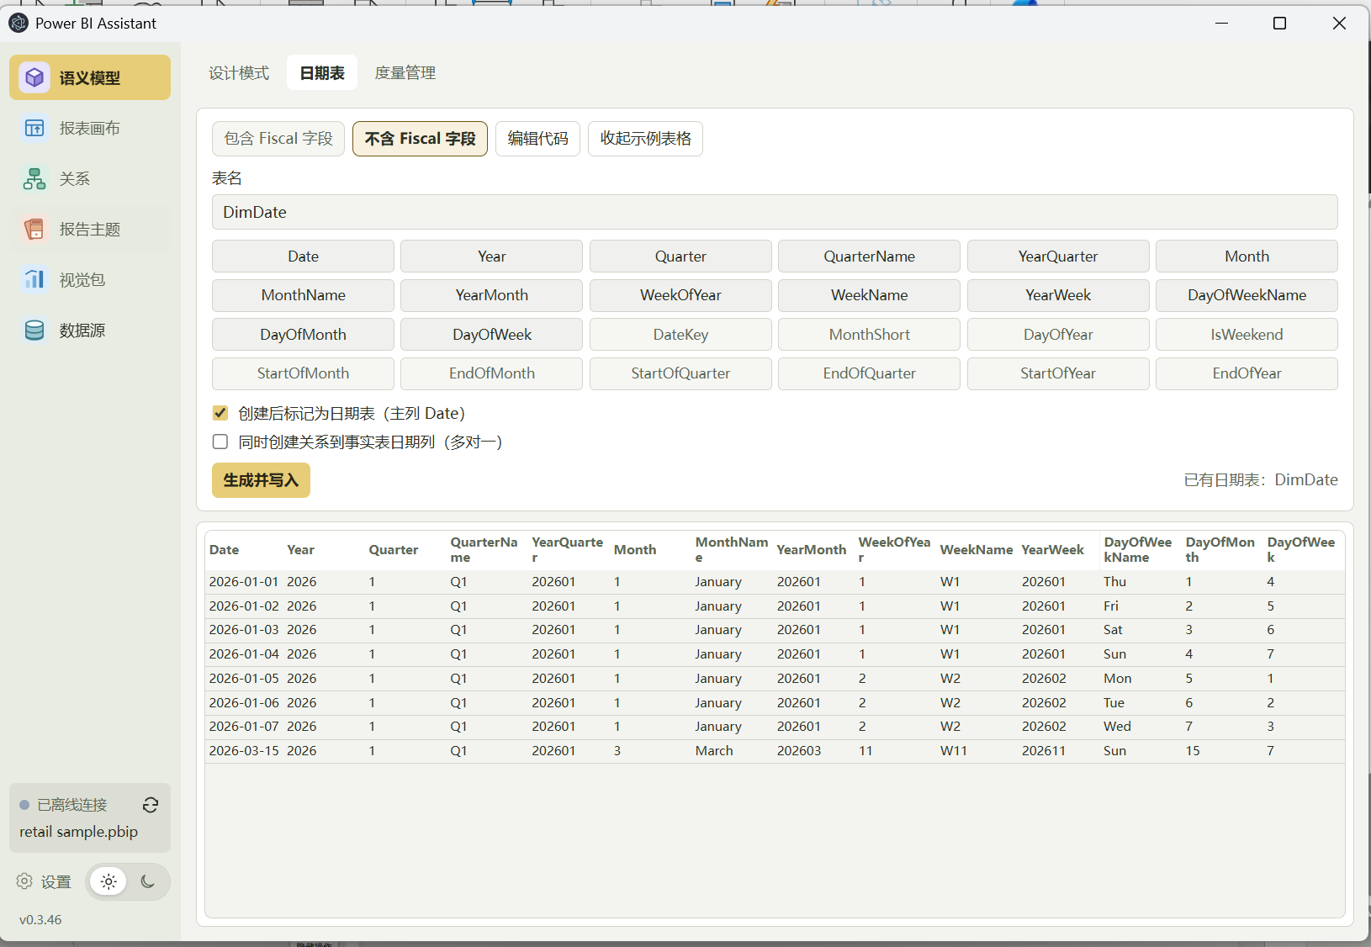The image size is (1371, 947).
Task: Toggle the DayOfYear field button
Action: coord(1058,335)
